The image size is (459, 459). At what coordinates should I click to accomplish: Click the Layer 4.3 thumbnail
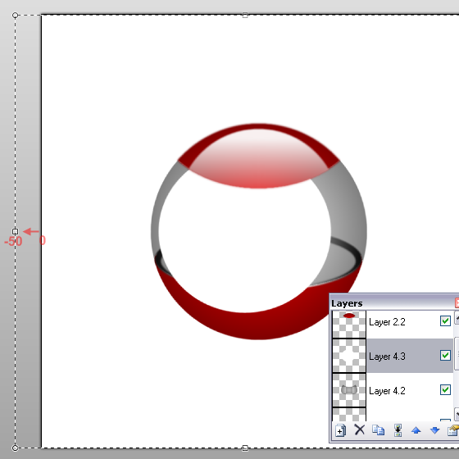pyautogui.click(x=349, y=356)
